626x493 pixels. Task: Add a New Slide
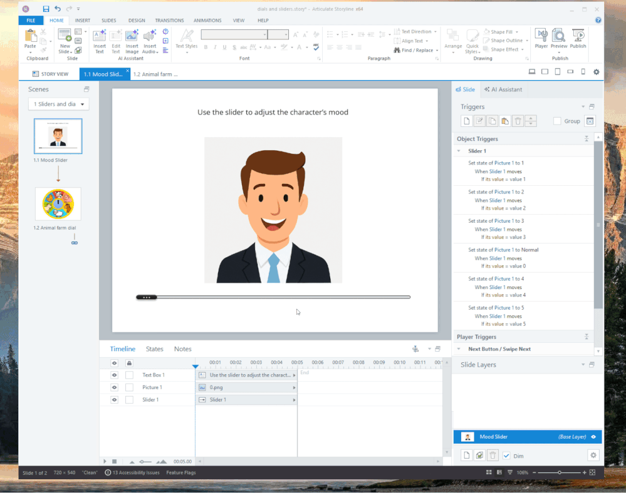pyautogui.click(x=65, y=41)
